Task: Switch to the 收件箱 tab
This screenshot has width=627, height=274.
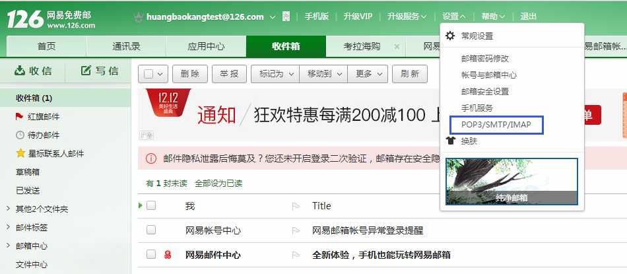Action: tap(286, 46)
